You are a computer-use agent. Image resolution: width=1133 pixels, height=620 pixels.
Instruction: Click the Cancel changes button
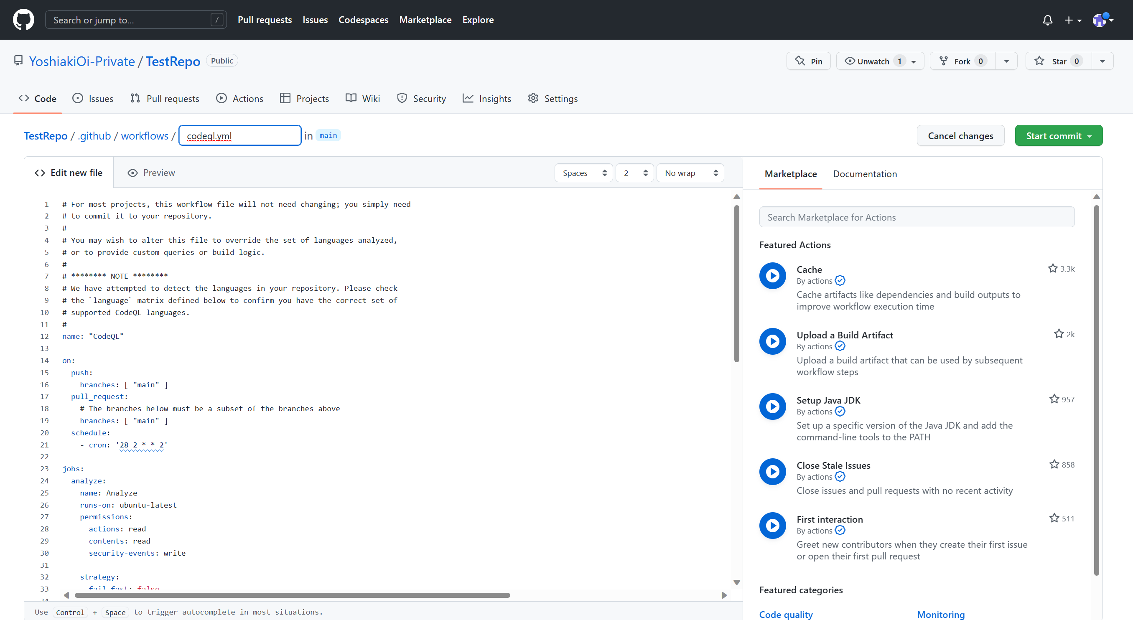960,135
